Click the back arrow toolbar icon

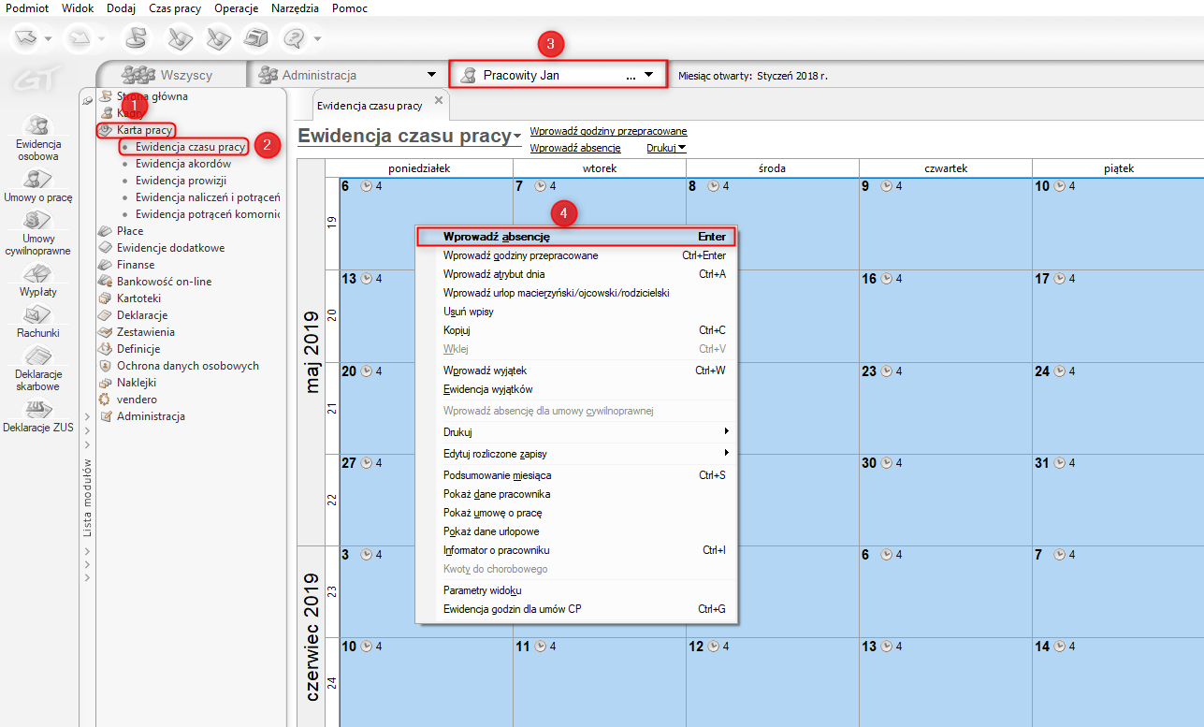coord(26,38)
